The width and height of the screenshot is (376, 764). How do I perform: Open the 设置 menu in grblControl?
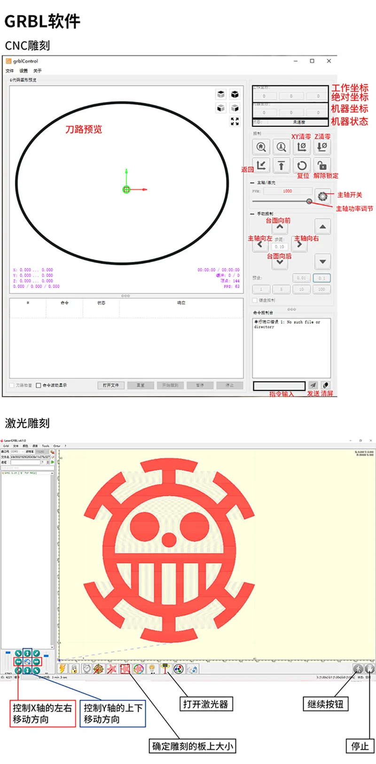click(23, 71)
